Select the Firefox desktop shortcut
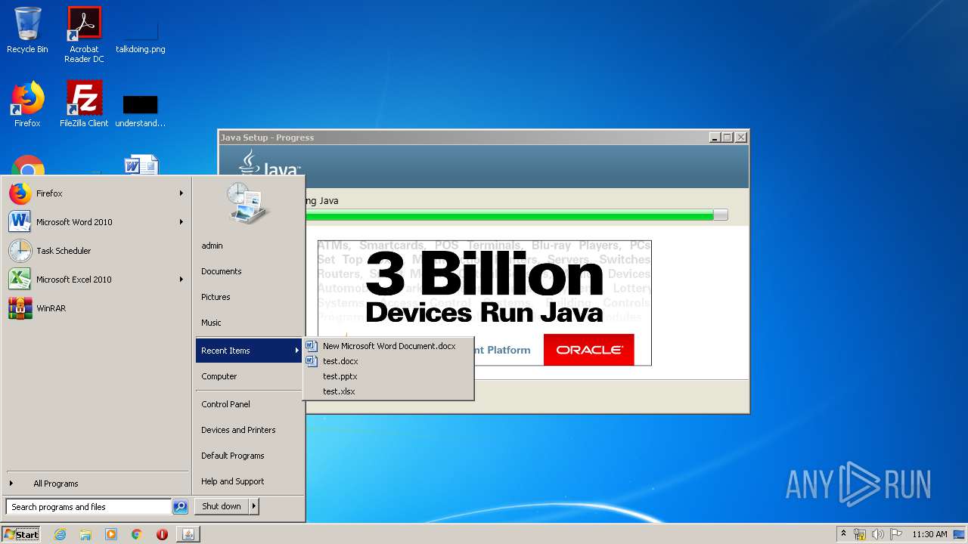 point(27,104)
